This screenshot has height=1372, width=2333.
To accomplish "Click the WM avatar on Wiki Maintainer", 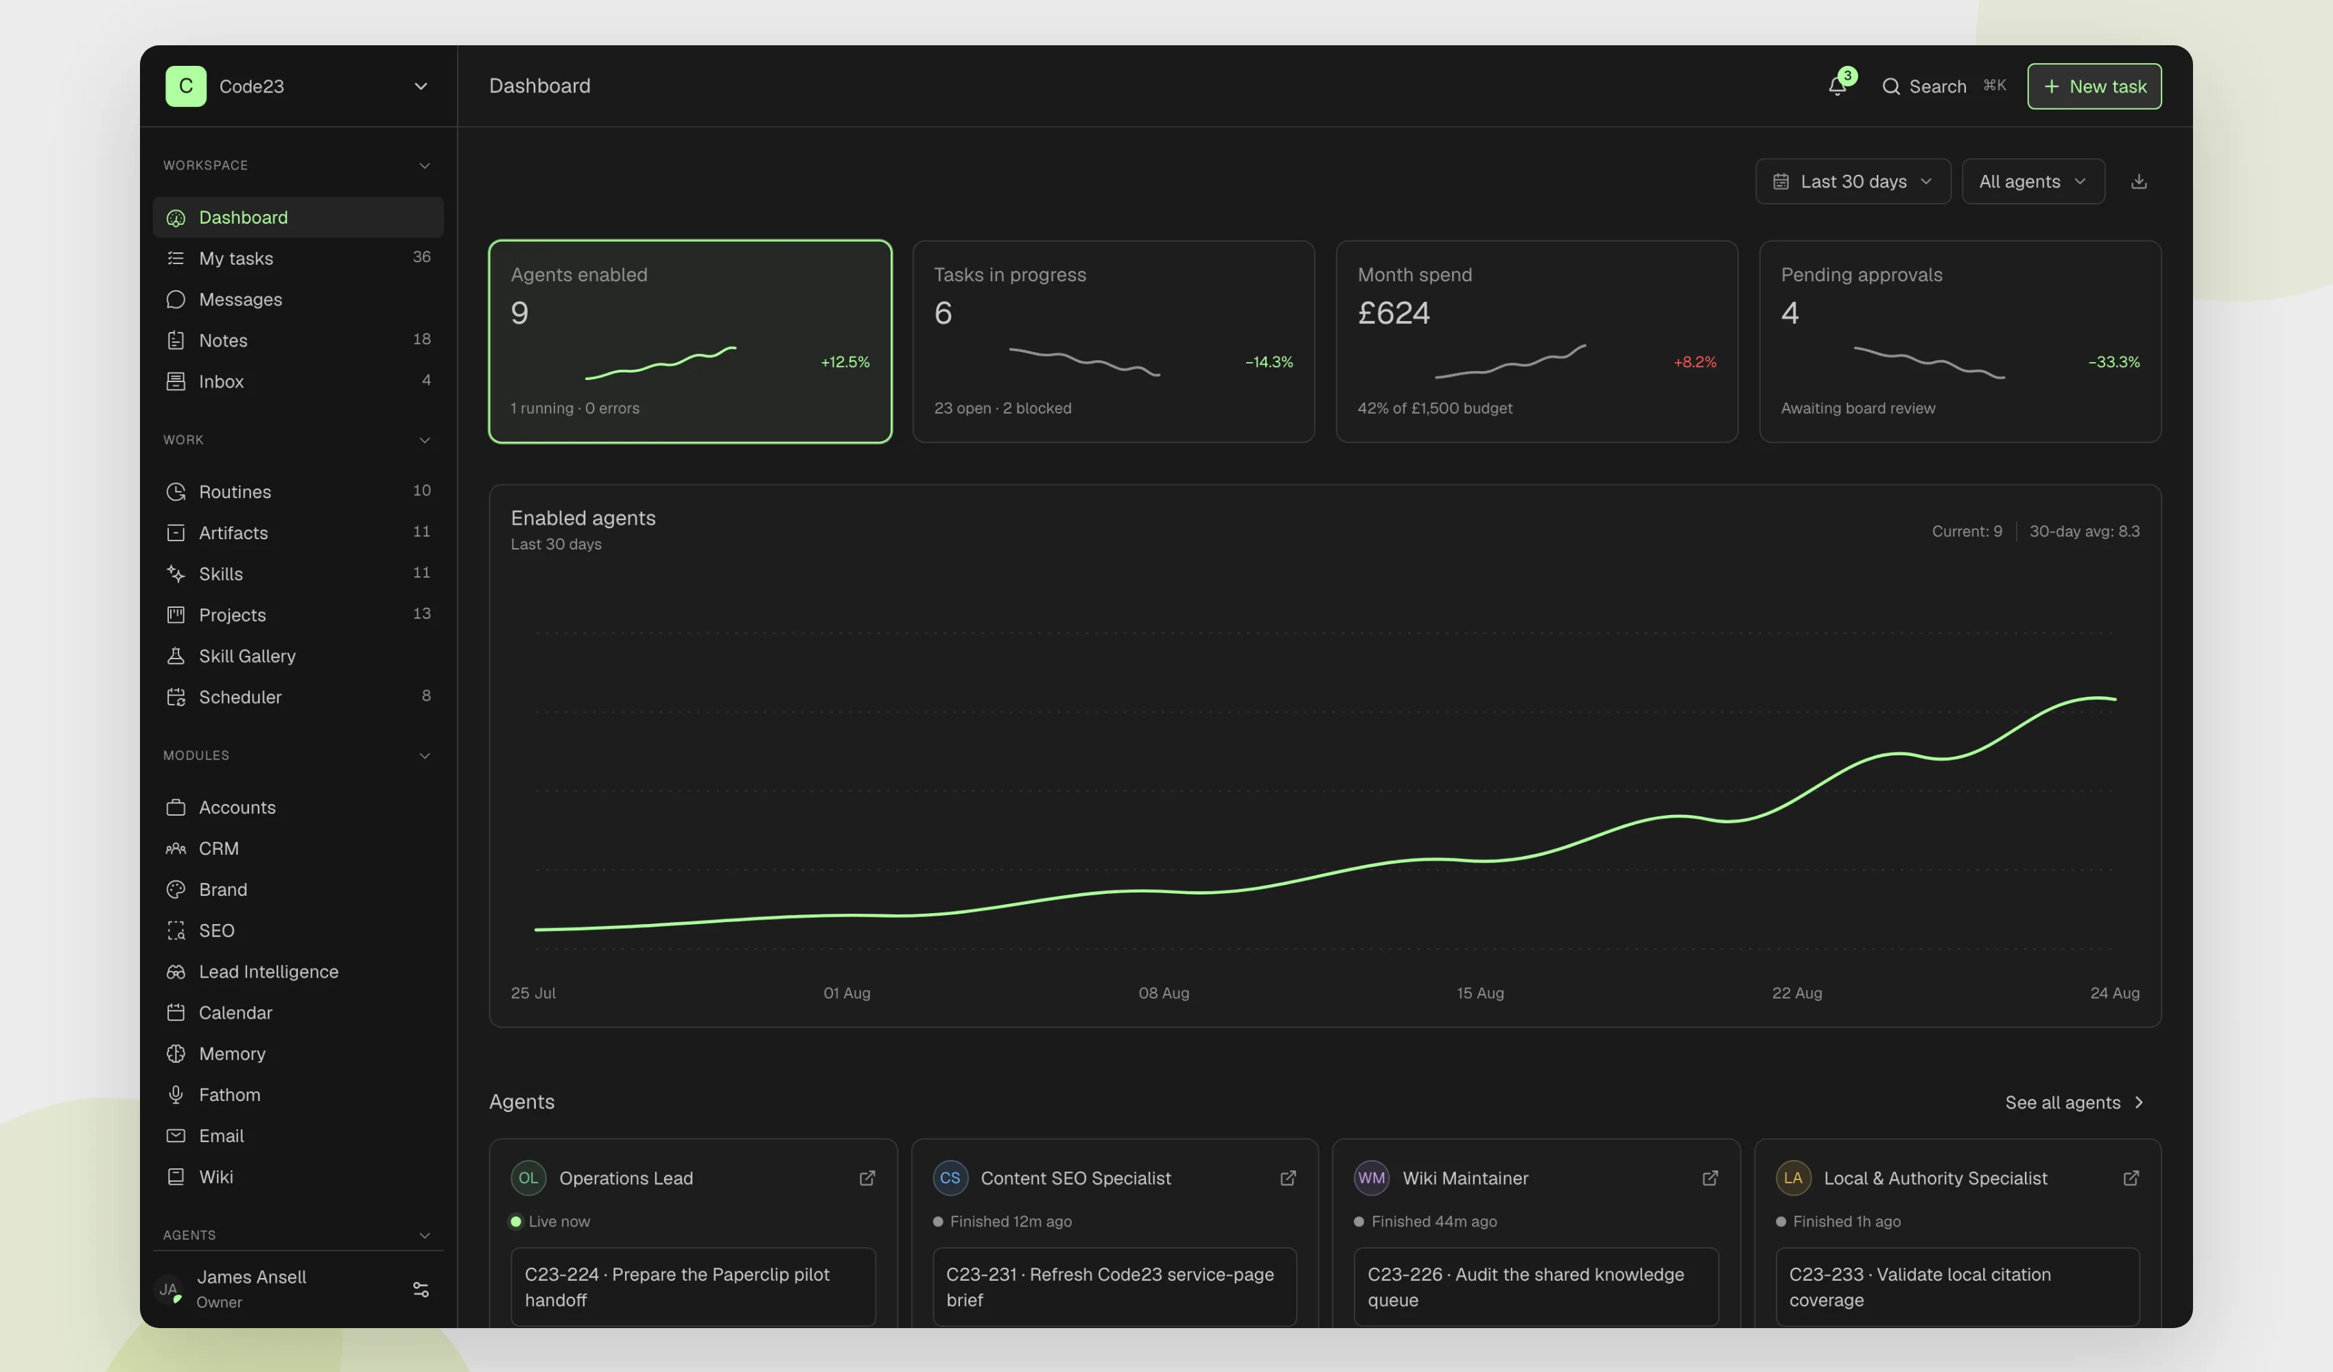I will [x=1371, y=1179].
